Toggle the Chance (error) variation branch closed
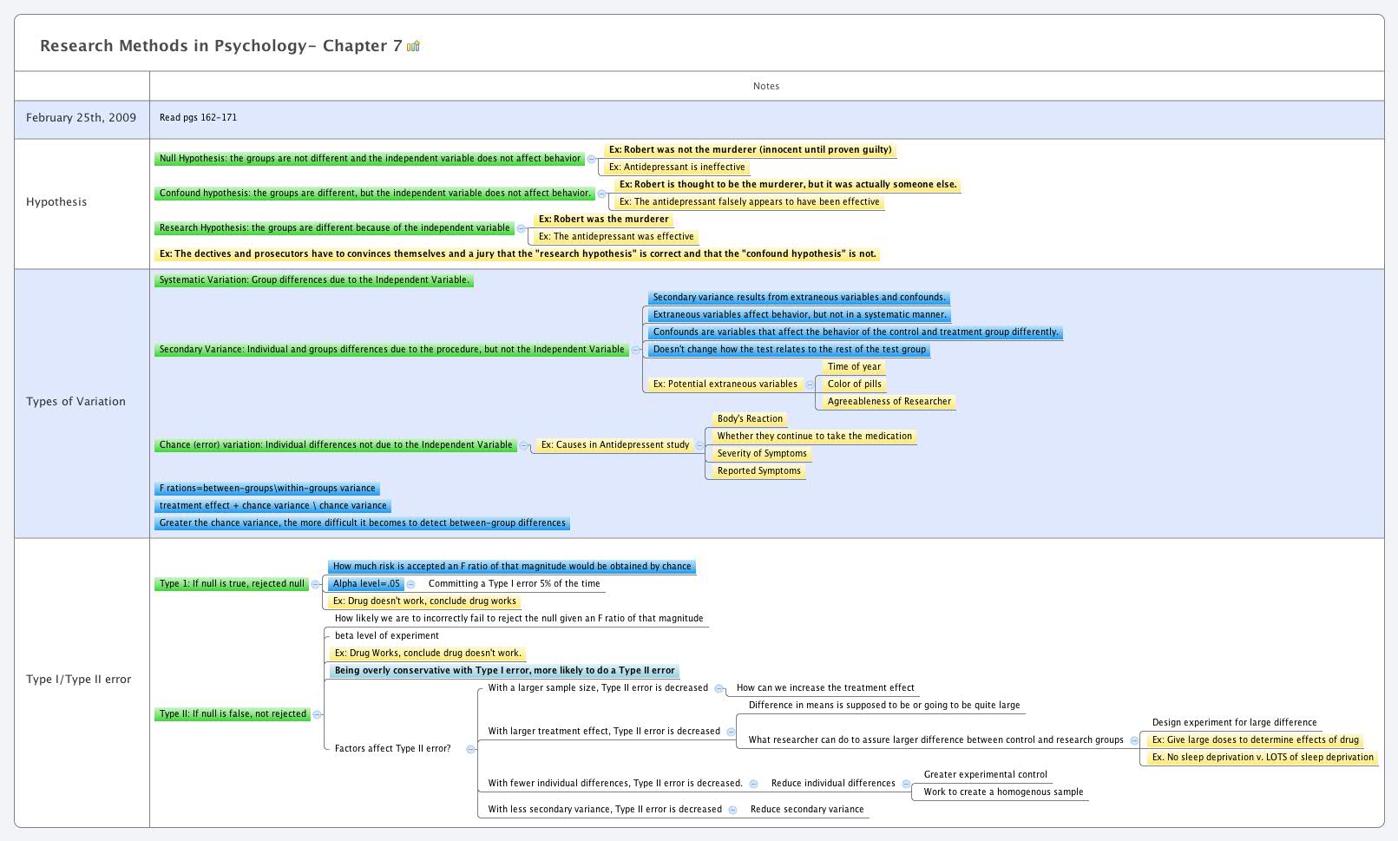Viewport: 1398px width, 841px height. (524, 444)
